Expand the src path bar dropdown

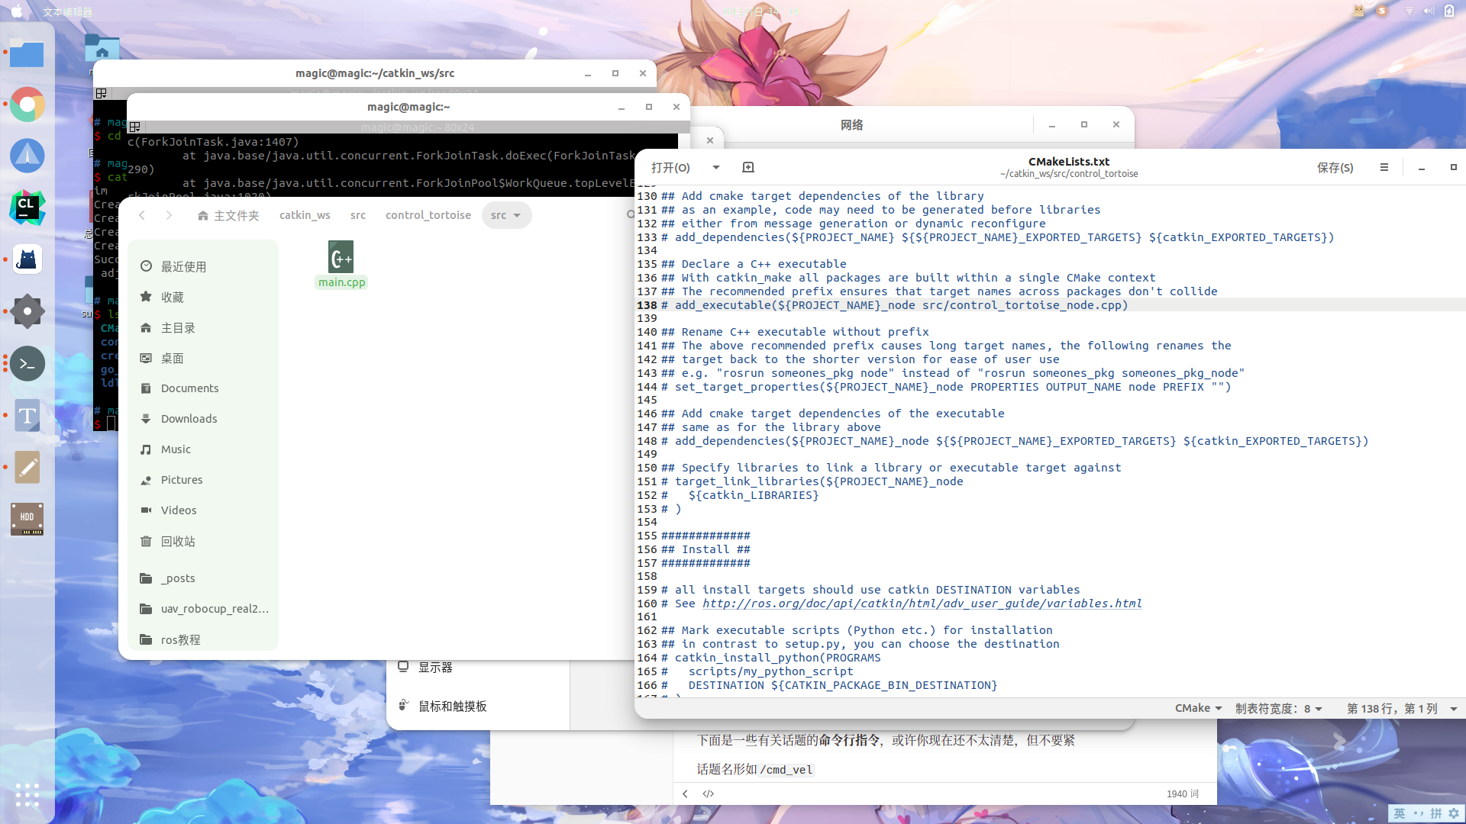517,215
